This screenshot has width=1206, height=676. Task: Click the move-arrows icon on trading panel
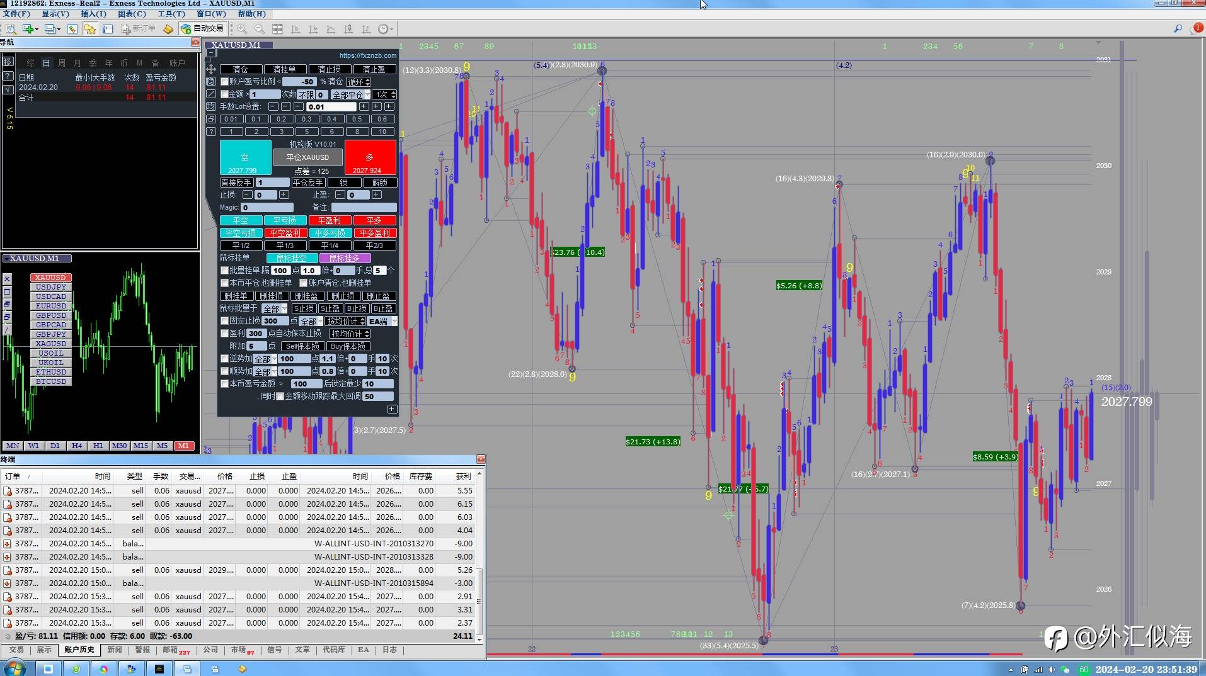point(211,69)
